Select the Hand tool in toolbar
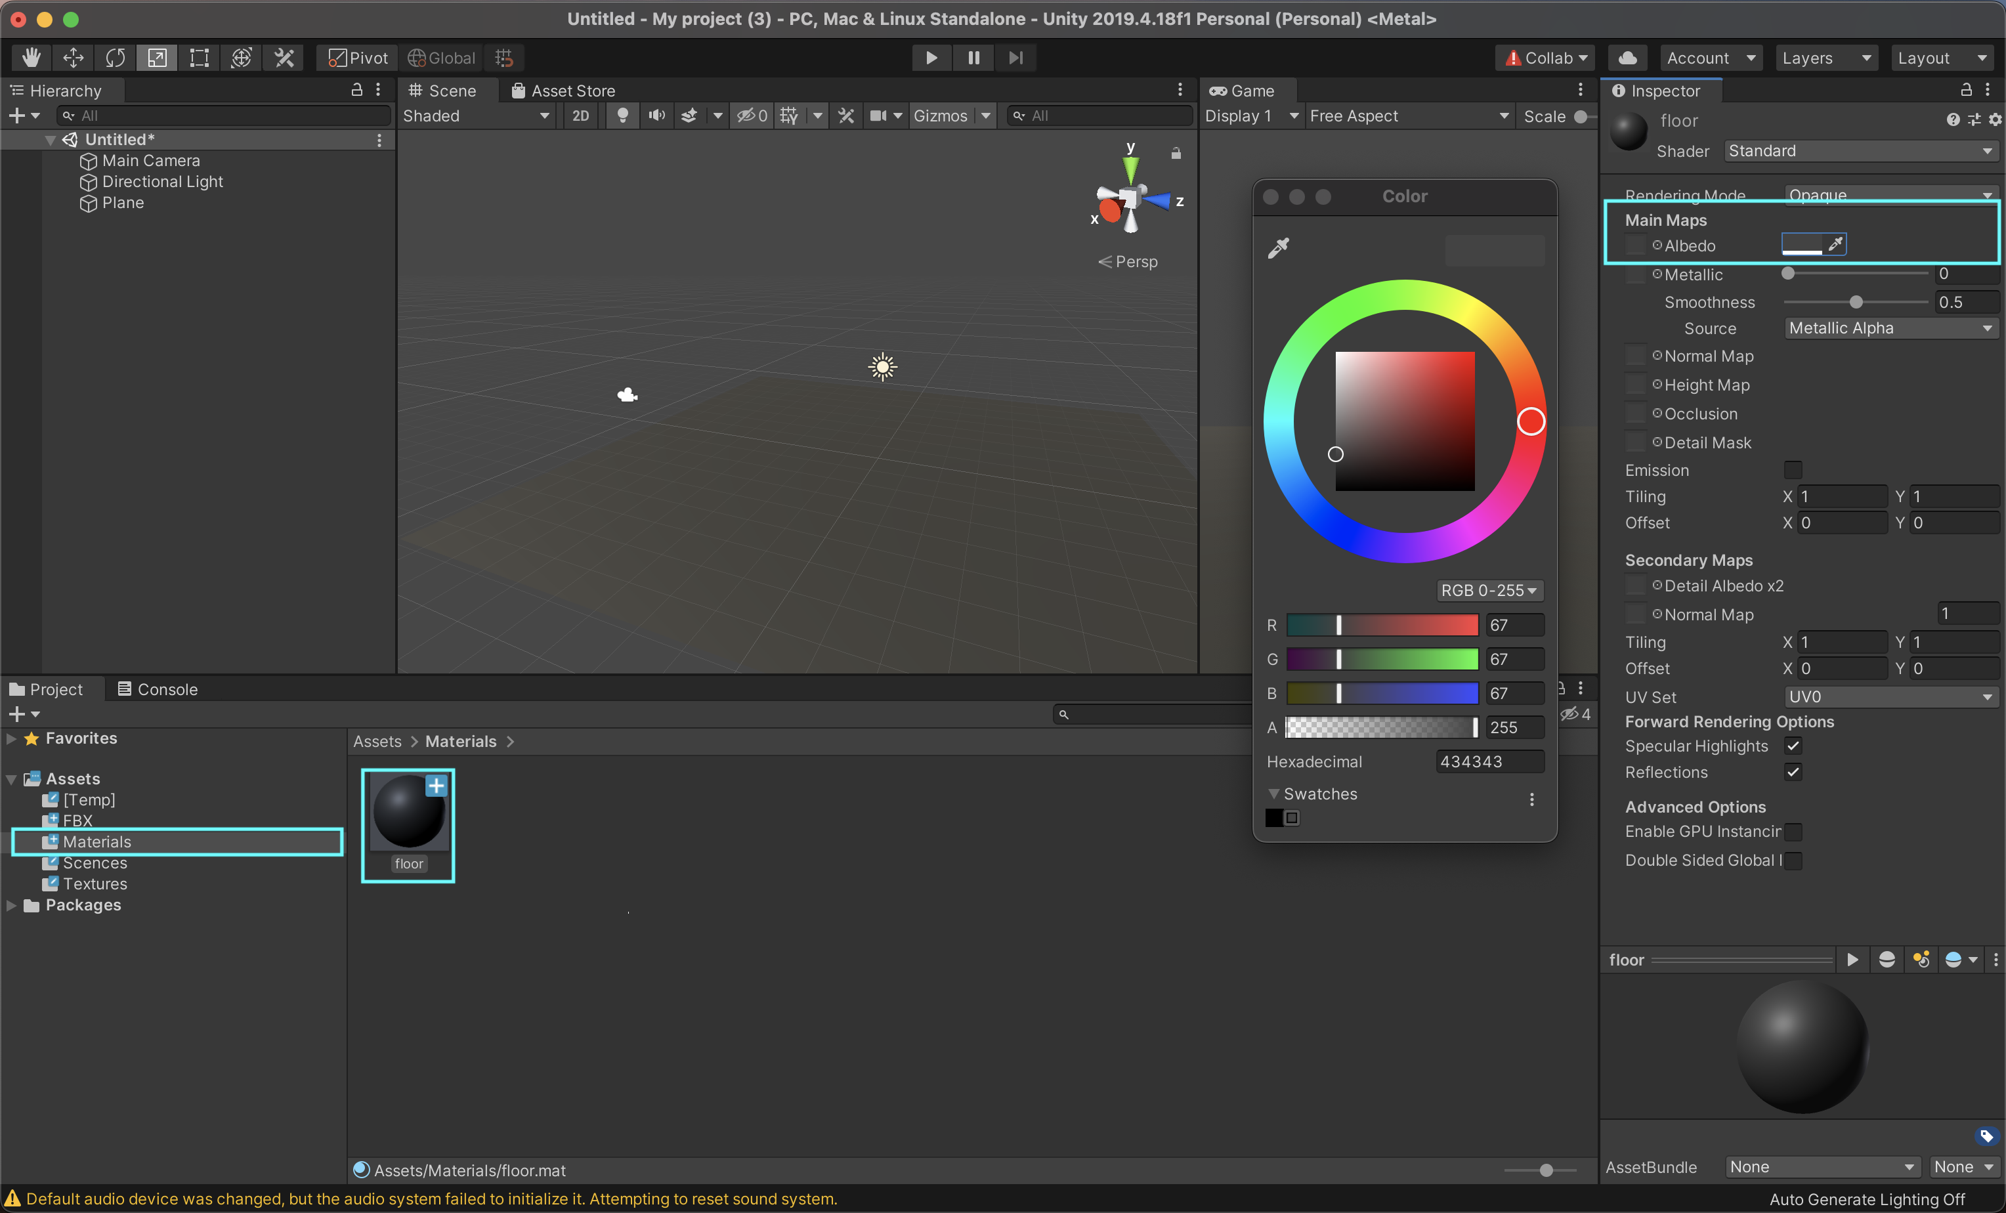The width and height of the screenshot is (2006, 1213). pyautogui.click(x=32, y=58)
